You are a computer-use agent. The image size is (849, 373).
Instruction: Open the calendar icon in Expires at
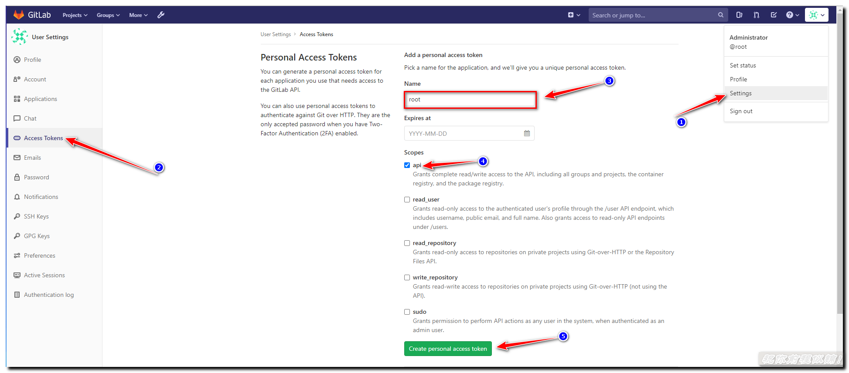tap(527, 133)
